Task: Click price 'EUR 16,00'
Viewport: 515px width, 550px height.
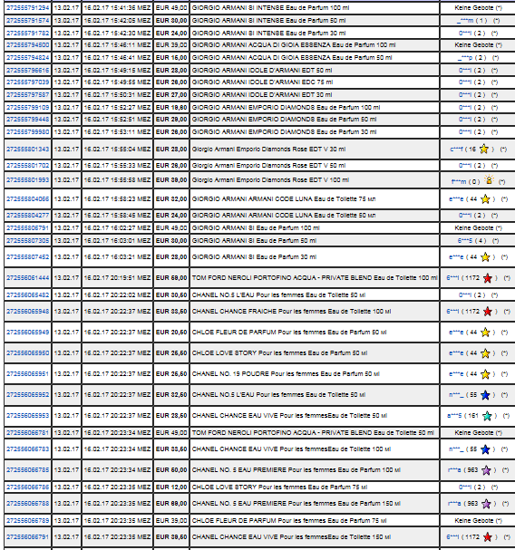Action: 171,57
